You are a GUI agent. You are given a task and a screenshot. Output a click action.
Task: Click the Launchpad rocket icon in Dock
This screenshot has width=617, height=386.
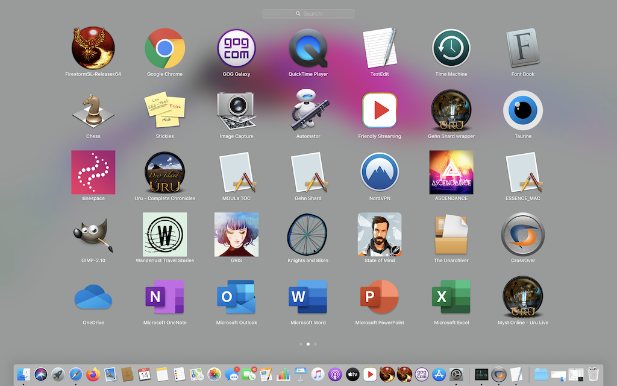coord(58,374)
